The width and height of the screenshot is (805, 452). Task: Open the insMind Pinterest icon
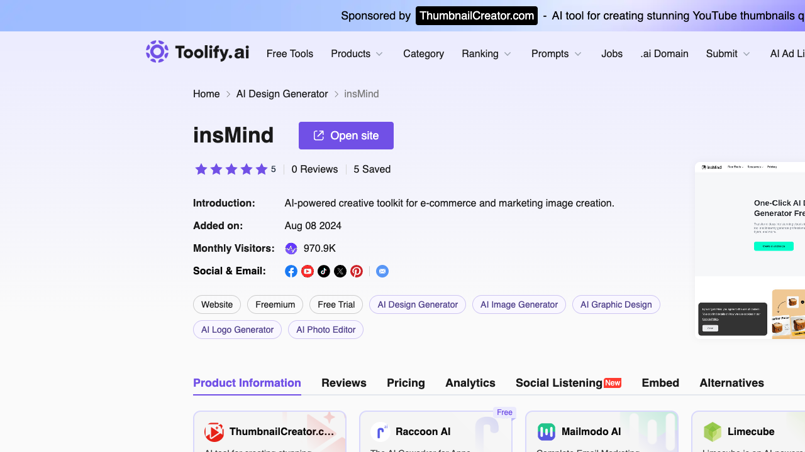coord(357,271)
